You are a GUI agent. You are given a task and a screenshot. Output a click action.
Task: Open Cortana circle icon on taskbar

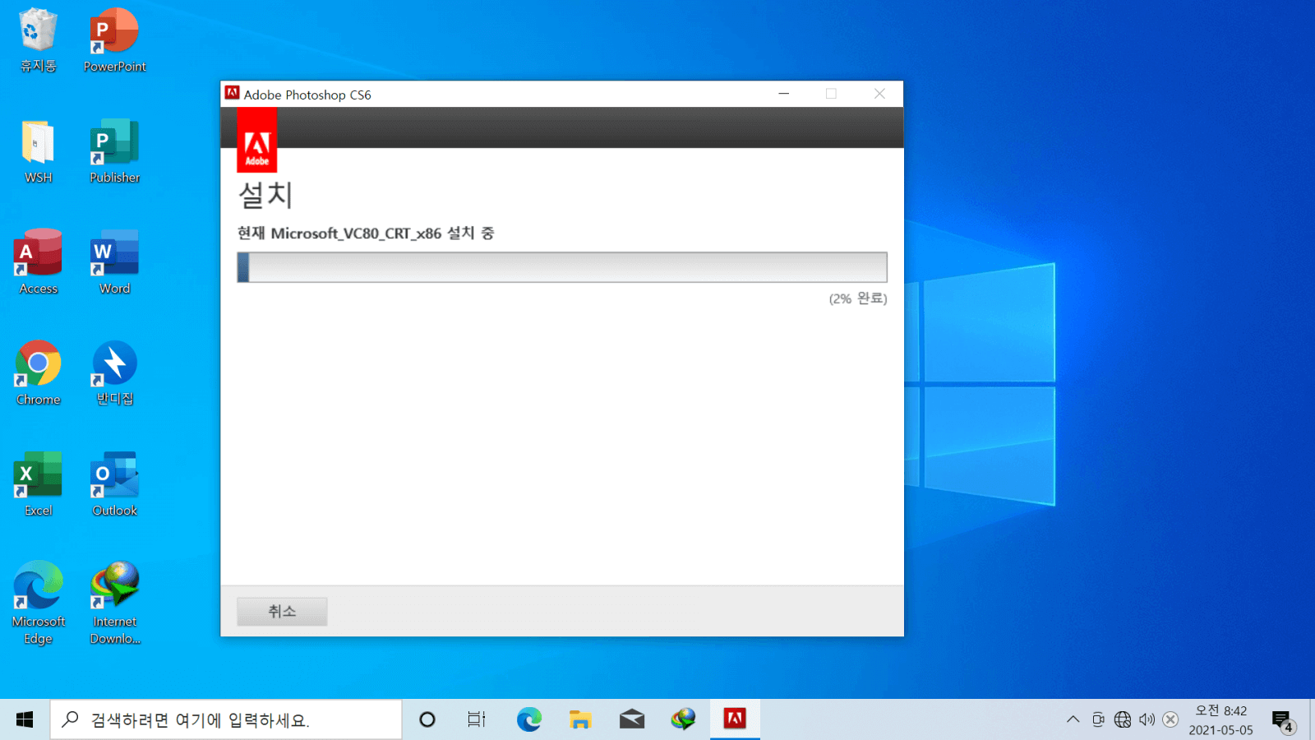point(427,719)
